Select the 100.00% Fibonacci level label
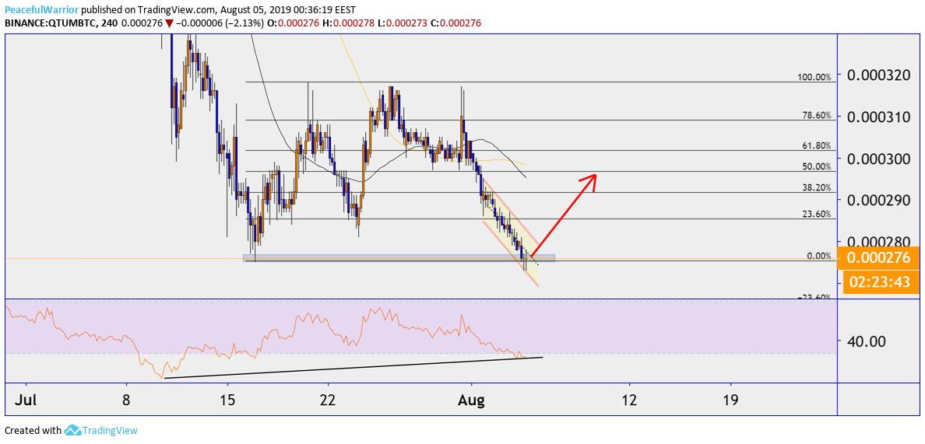The image size is (925, 444). (814, 76)
